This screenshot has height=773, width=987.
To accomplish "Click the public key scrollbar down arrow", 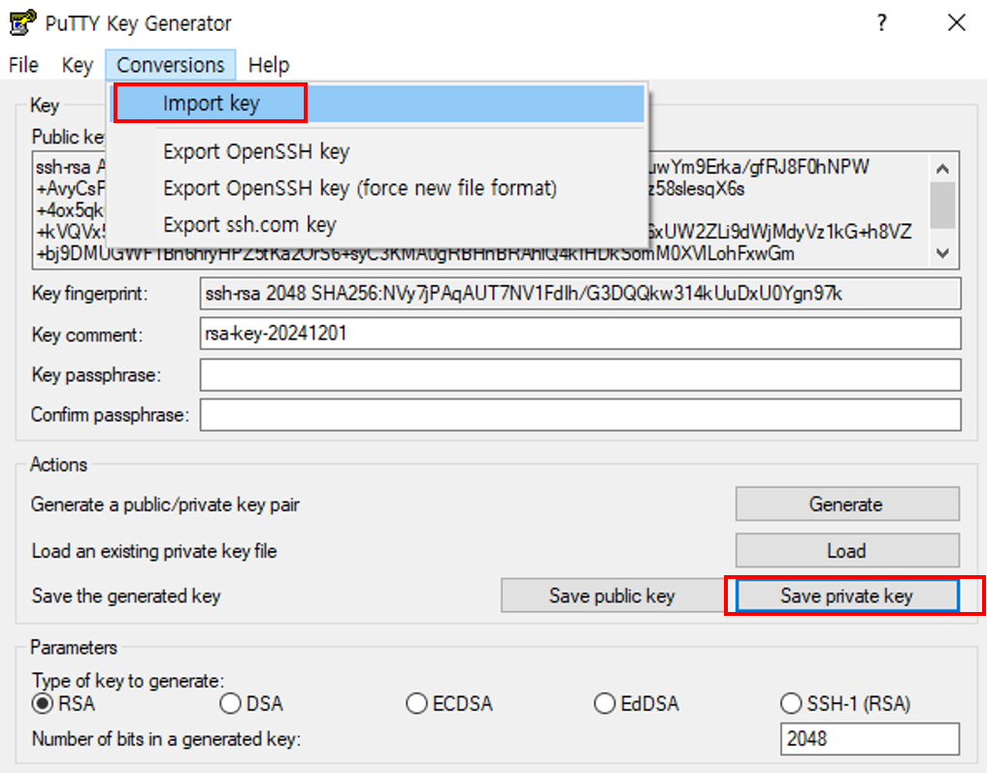I will point(942,253).
